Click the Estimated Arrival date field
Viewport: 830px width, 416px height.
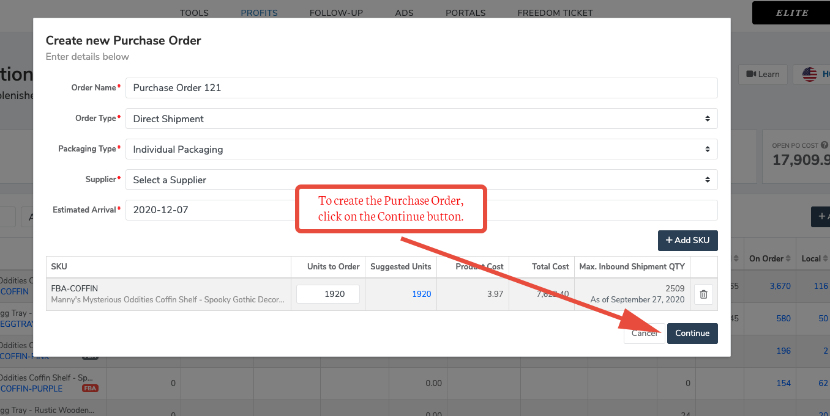208,210
